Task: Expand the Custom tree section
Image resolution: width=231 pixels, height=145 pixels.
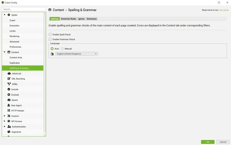Action: 4,116
